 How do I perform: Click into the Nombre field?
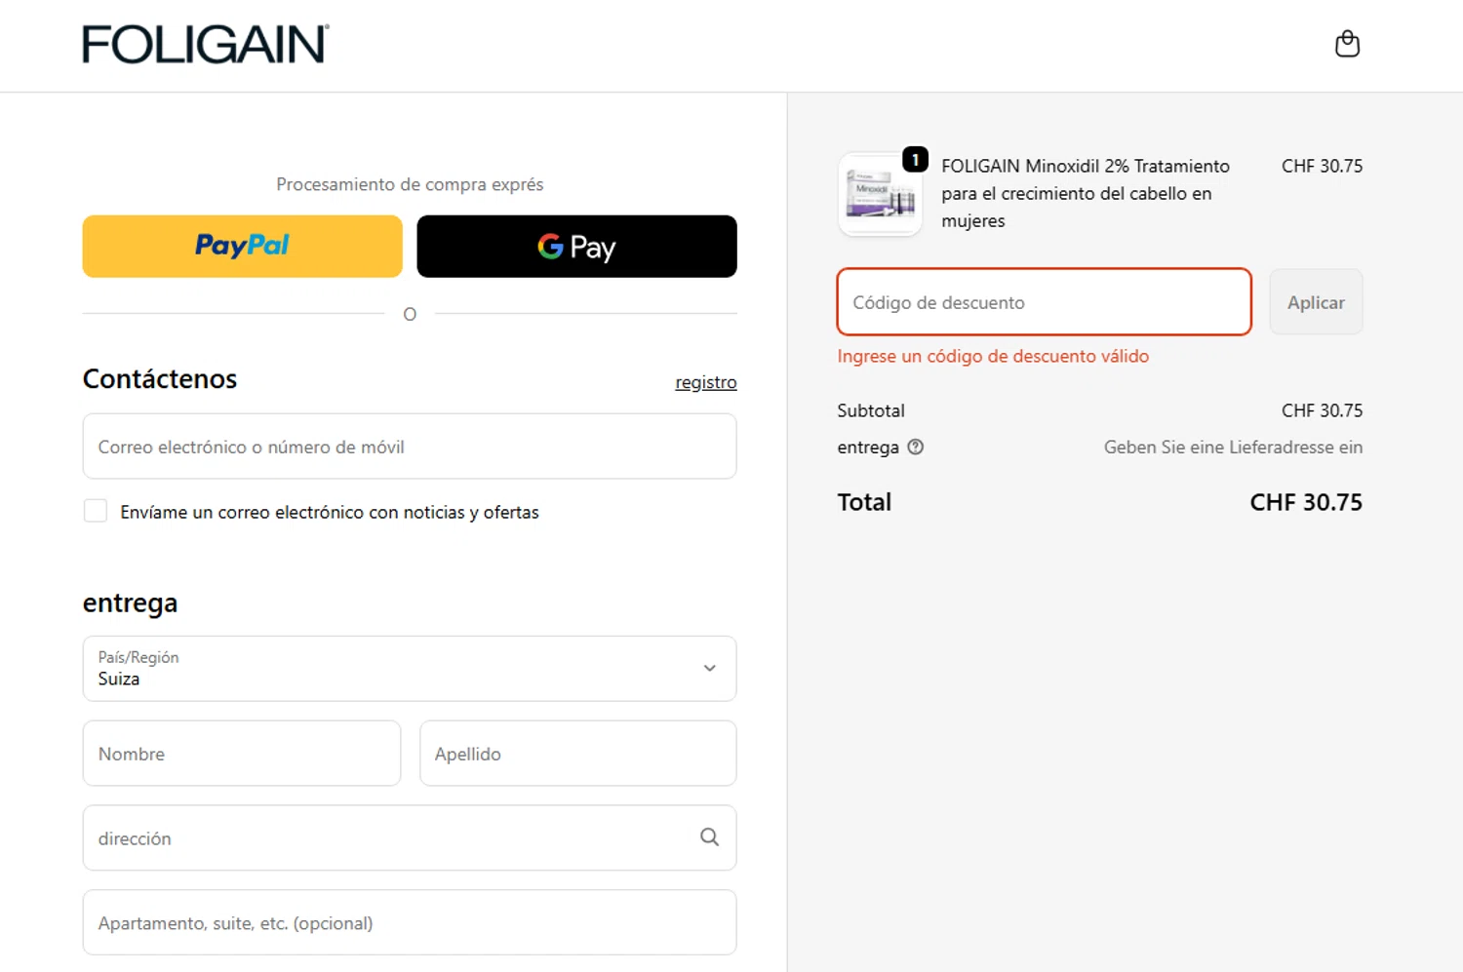[242, 754]
